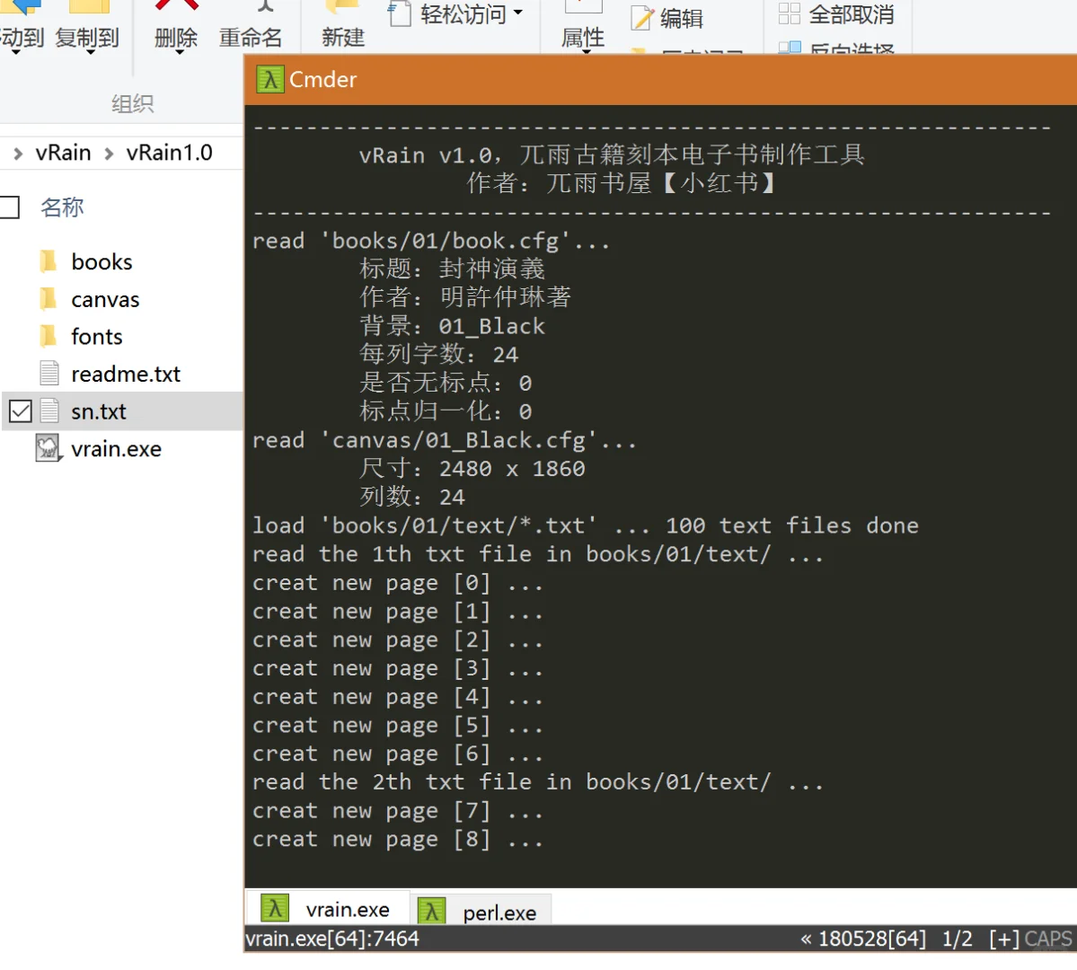Viewport: 1077px width, 970px height.
Task: Select the sn.txt file icon
Action: tap(49, 410)
